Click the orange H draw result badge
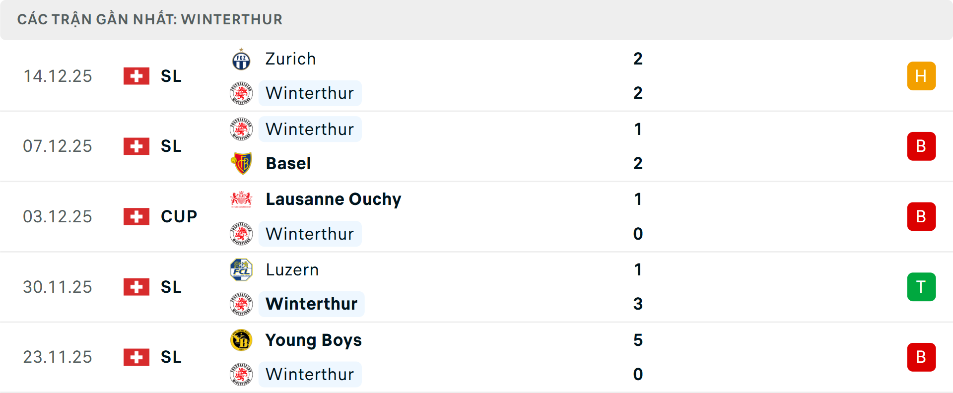Image resolution: width=953 pixels, height=393 pixels. pos(921,76)
